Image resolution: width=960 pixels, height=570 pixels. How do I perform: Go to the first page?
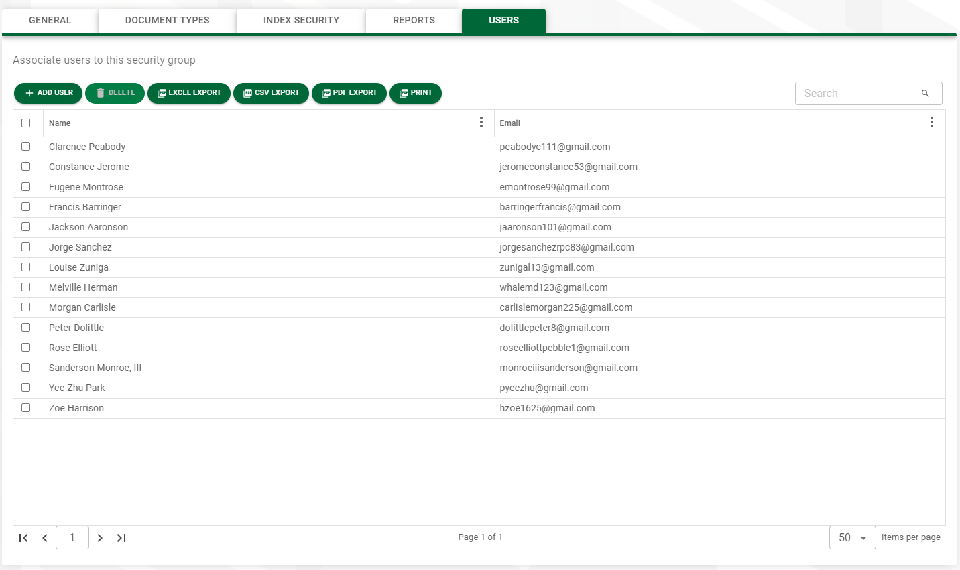pos(23,538)
